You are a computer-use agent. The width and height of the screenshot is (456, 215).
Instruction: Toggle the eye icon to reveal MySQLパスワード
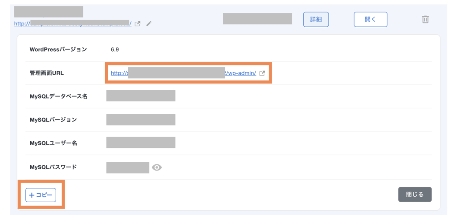coord(157,167)
